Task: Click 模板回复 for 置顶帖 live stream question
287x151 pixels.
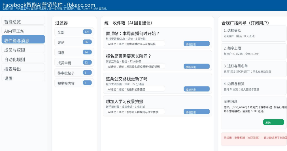Action: tap(196, 44)
